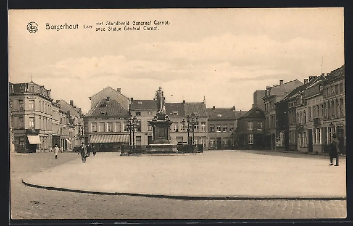Screen dimensions: 353x226
Task: Click the man standing at far right
Action: click(x=334, y=150)
